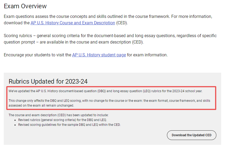Viewport: 226px width, 148px height.
Task: Click the Download the Updated CED button
Action: click(x=192, y=135)
